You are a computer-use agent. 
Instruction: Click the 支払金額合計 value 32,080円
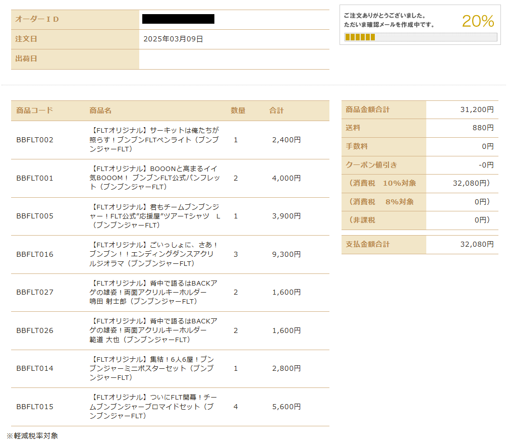coord(477,244)
